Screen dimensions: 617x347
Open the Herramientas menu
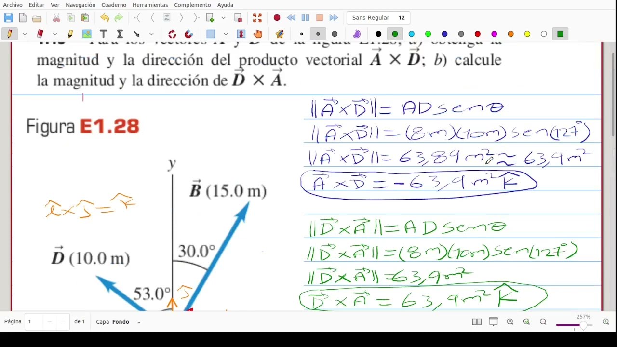[x=150, y=5]
